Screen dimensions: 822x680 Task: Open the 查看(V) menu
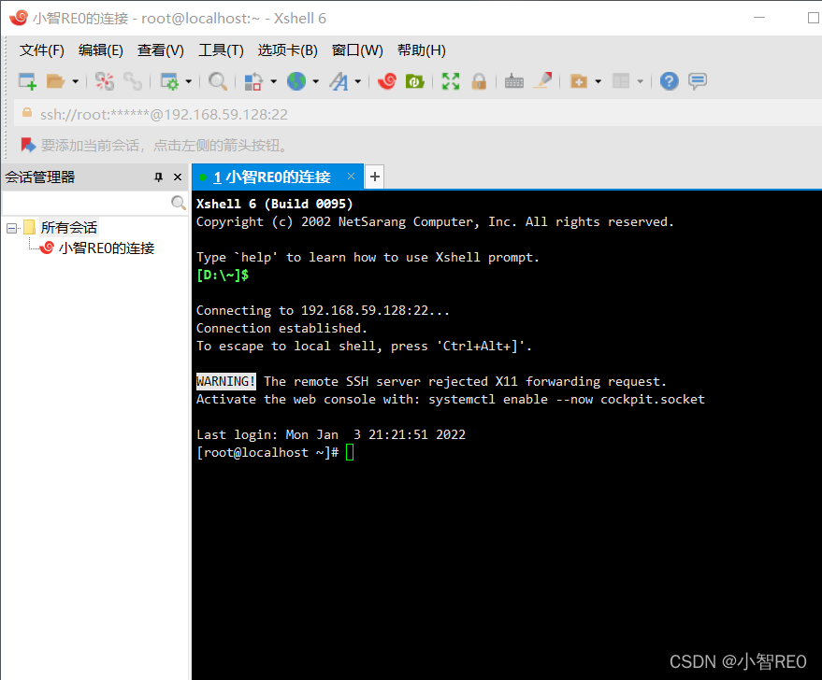tap(161, 50)
